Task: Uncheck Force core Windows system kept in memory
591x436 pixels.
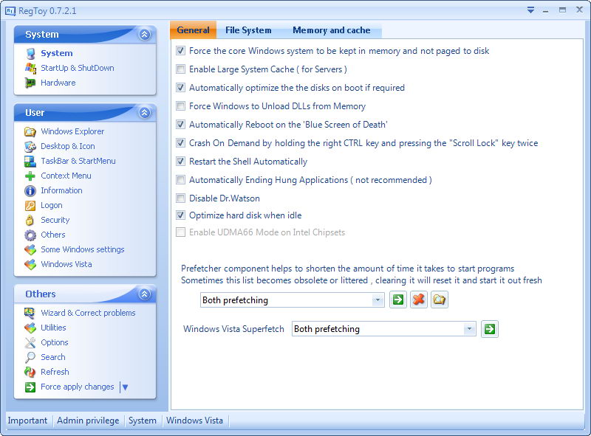Action: (181, 50)
